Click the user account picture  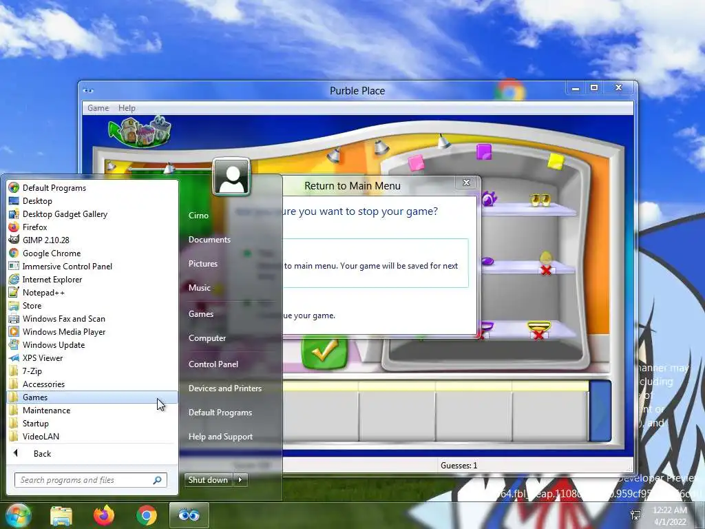pyautogui.click(x=231, y=177)
